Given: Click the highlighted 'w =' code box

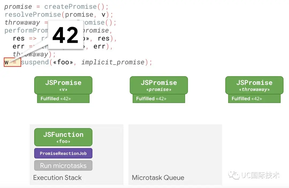Looking at the screenshot, I should [12, 62].
